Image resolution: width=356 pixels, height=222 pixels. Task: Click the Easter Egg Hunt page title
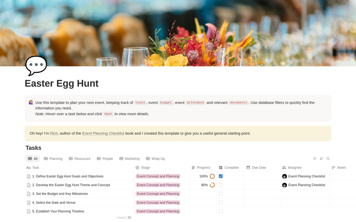pos(62,83)
